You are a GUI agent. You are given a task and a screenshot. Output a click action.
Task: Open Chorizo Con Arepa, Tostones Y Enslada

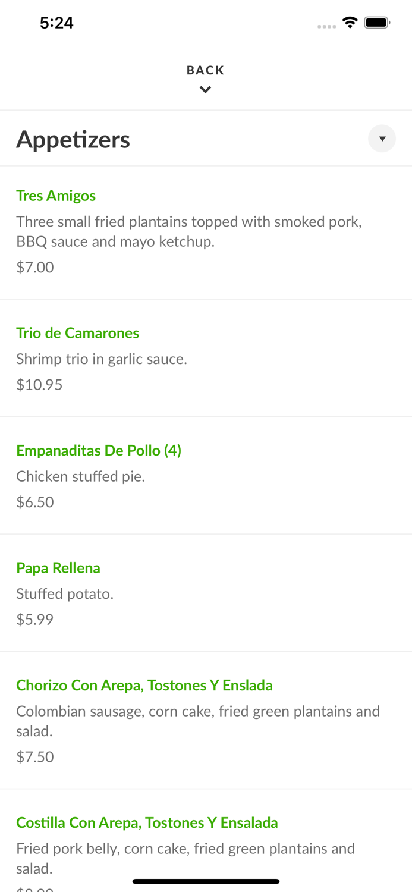pyautogui.click(x=144, y=685)
